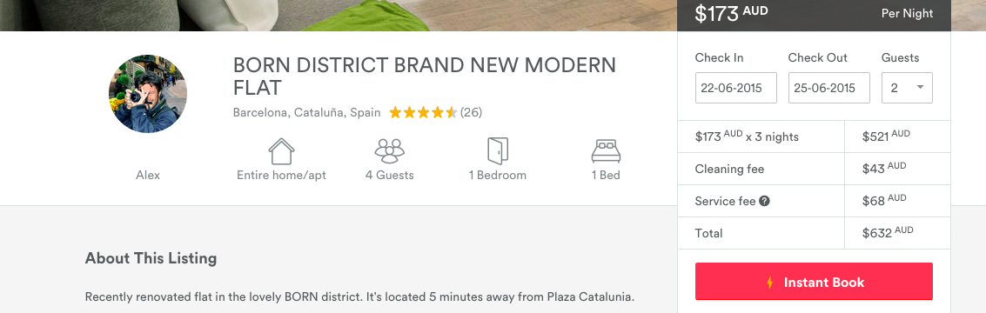Click the 4 Guests people icon
Screen dimensions: 986x313
[x=389, y=151]
